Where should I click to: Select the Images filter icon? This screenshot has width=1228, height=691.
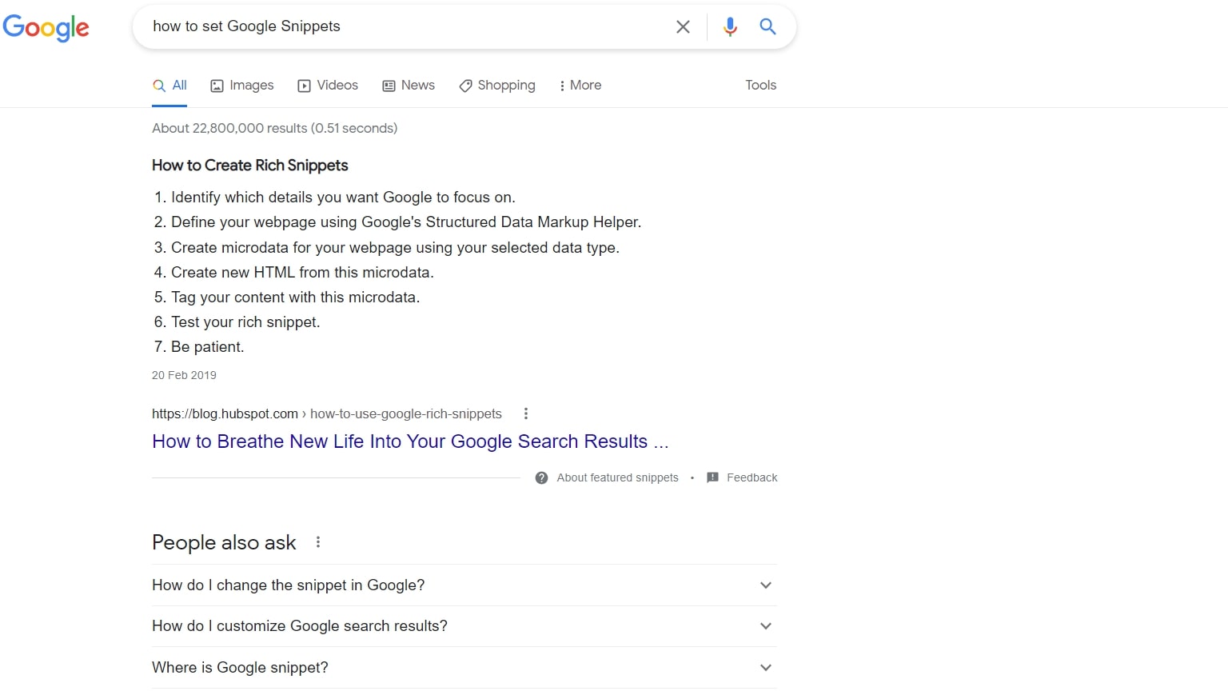pos(217,85)
